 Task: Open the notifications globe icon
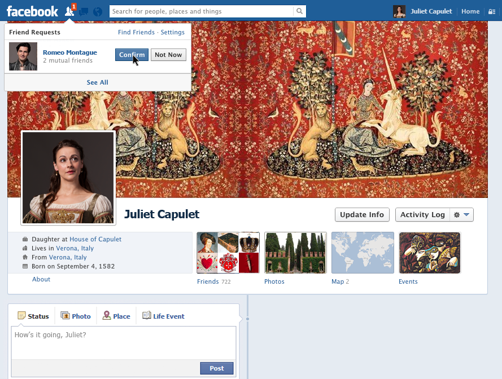point(98,11)
